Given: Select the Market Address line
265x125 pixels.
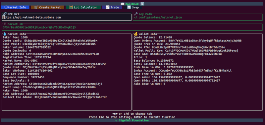Looking at the screenshot, I should pyautogui.click(x=53, y=84).
